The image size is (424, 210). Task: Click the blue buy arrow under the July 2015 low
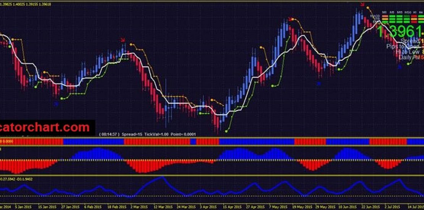coord(400,67)
